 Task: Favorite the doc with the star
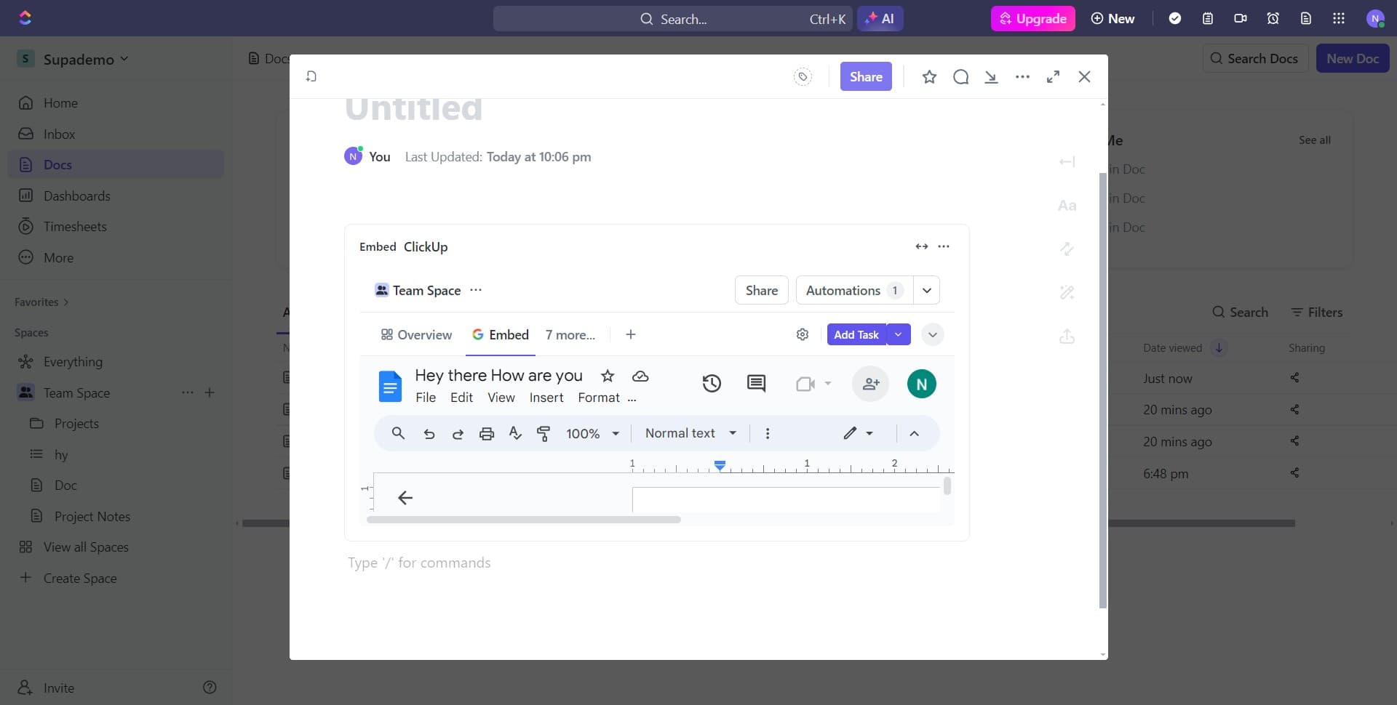tap(608, 376)
